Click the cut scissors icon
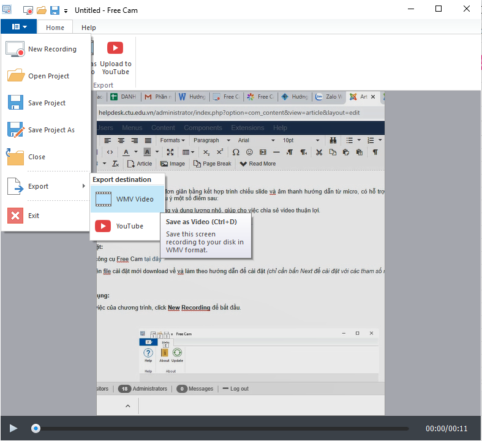Screen dimensions: 482x441 (x=319, y=152)
